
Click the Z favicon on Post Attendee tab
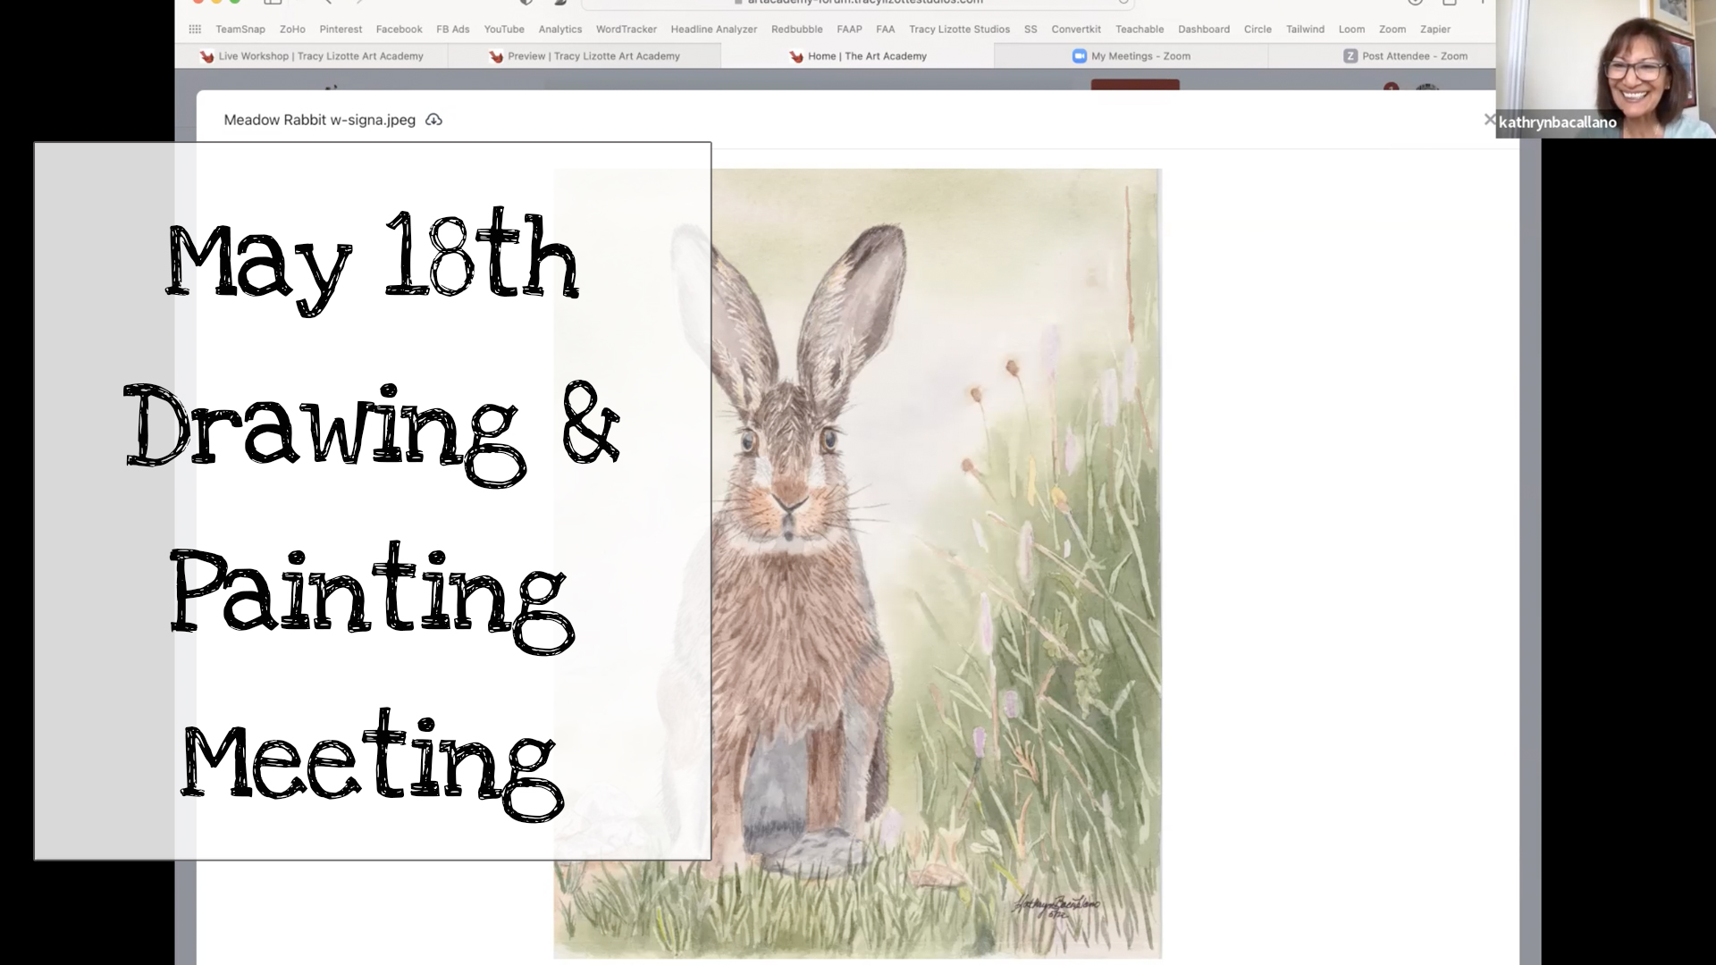click(x=1350, y=55)
